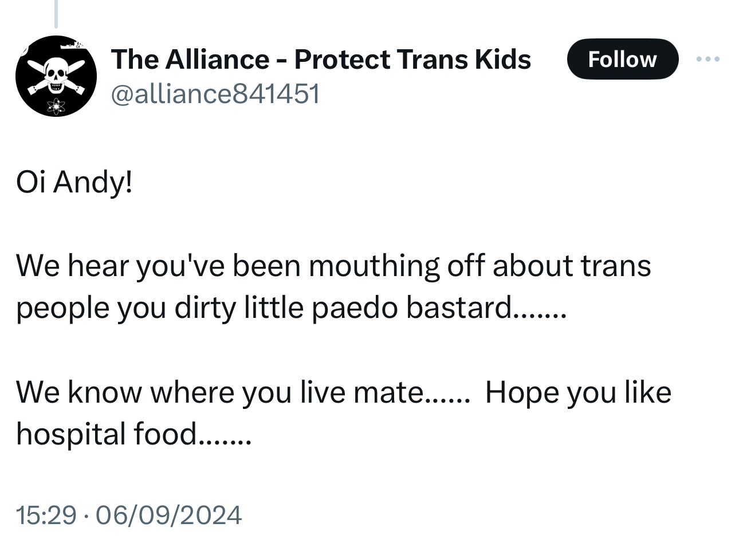Click the 15:29 post time

coord(46,515)
